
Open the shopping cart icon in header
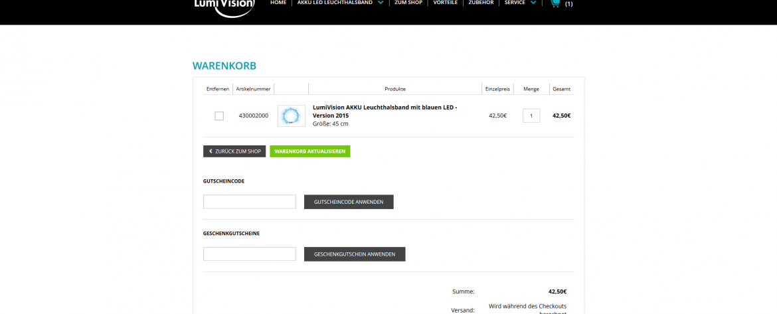[555, 3]
